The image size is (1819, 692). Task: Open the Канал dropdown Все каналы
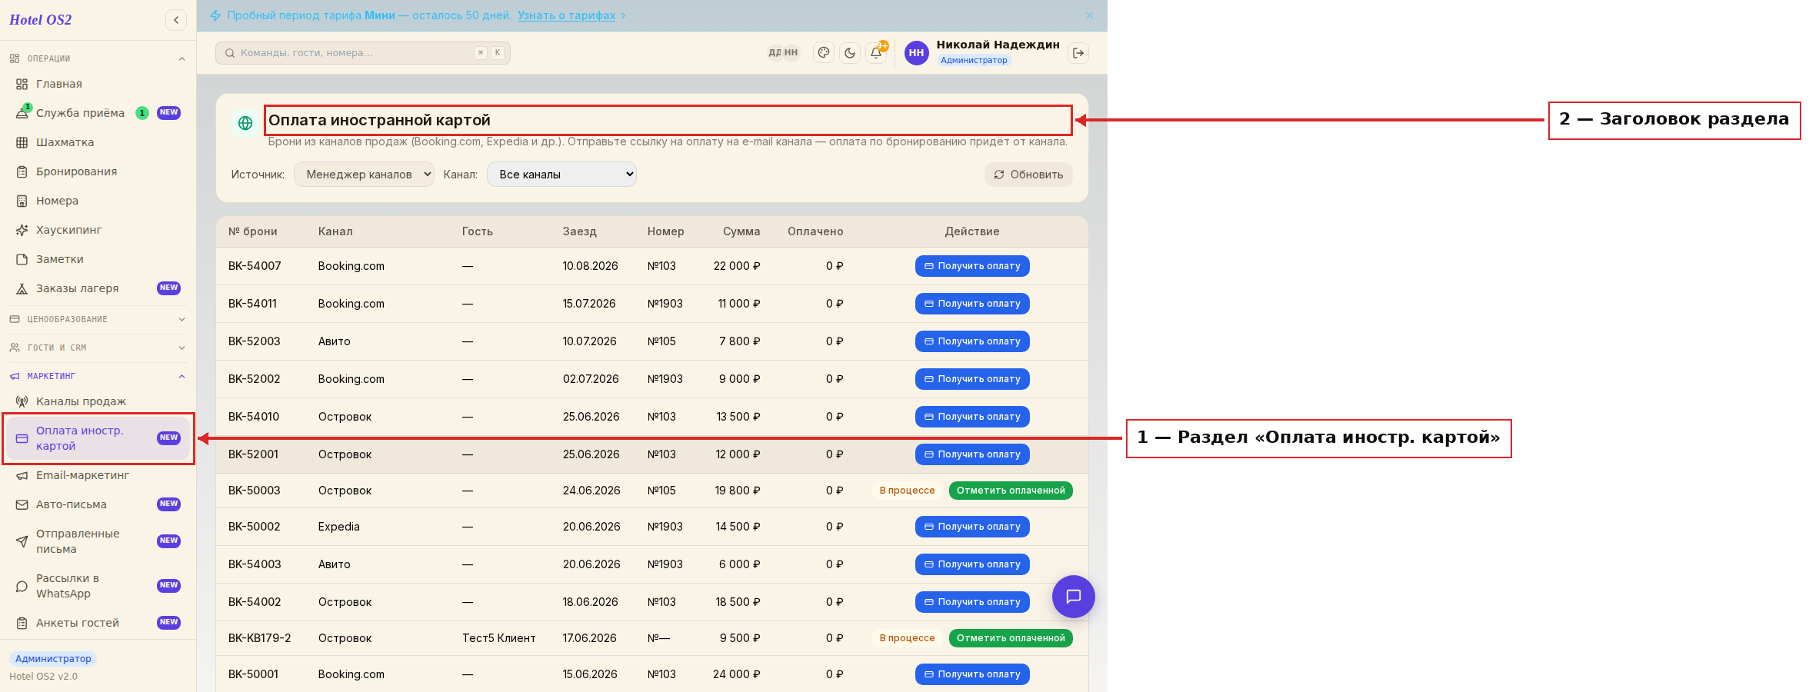561,175
